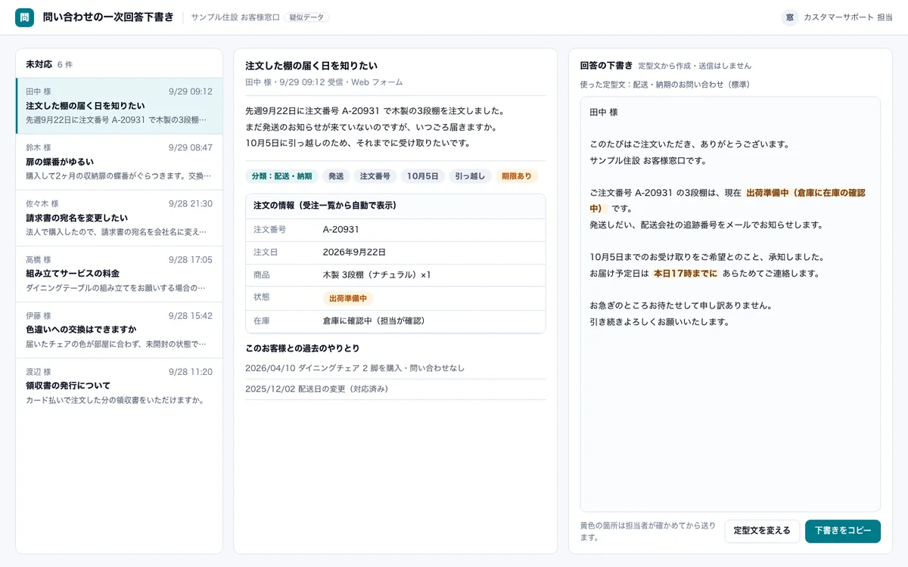Click the order date 2026年9月22日

point(354,253)
